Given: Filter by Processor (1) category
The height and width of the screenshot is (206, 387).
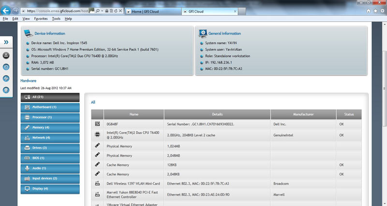Looking at the screenshot, I should point(50,118).
